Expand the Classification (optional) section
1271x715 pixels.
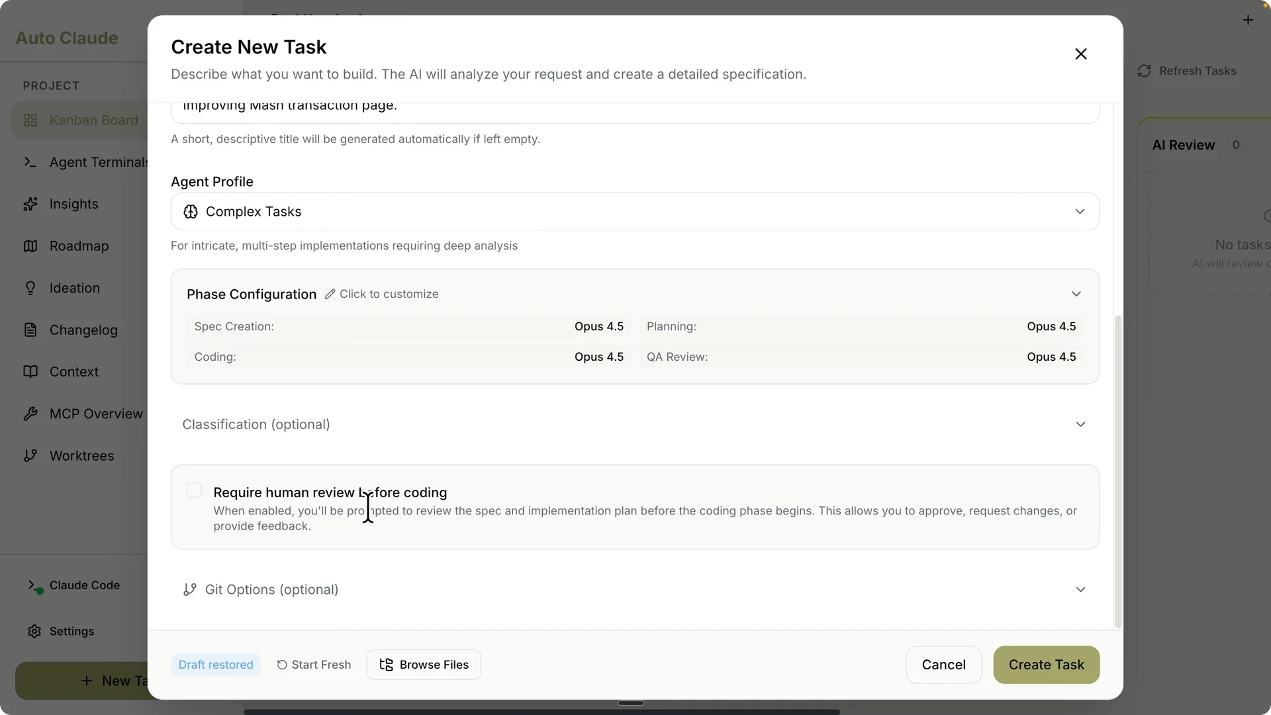tap(635, 424)
